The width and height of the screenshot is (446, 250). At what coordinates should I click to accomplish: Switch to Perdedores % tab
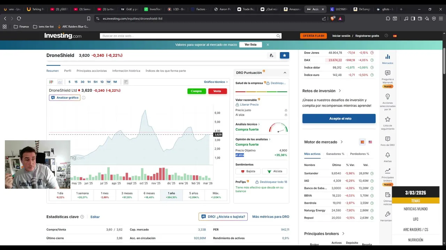pyautogui.click(x=360, y=154)
